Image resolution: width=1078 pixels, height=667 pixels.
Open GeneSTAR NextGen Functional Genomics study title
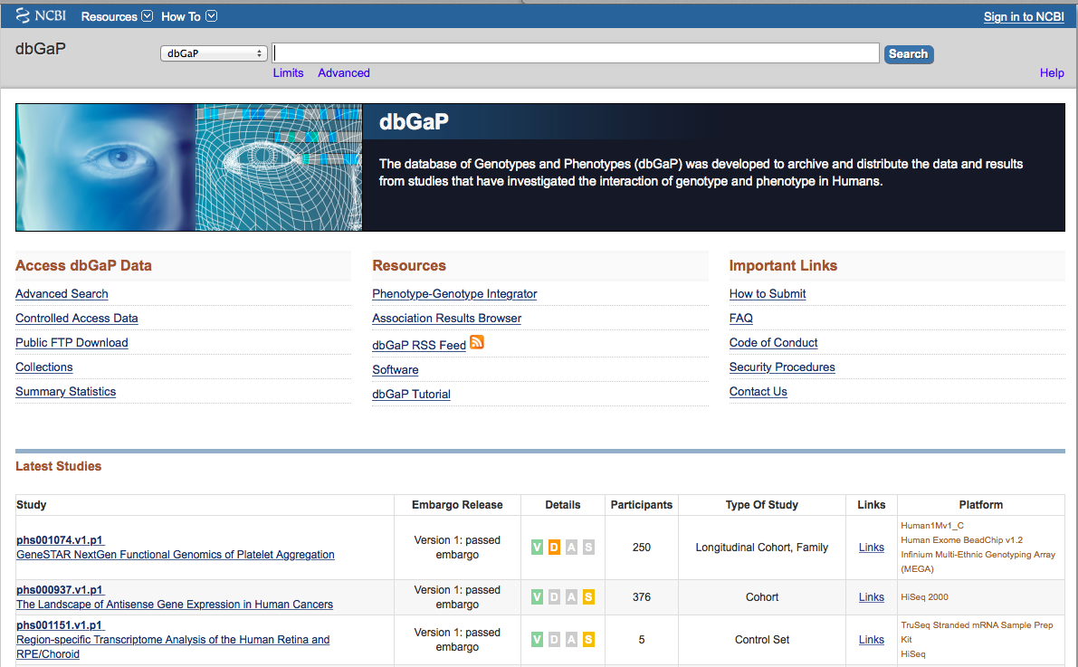pyautogui.click(x=176, y=554)
